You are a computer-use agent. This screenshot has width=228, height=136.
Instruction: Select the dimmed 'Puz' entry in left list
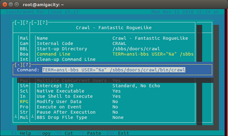click(24, 80)
